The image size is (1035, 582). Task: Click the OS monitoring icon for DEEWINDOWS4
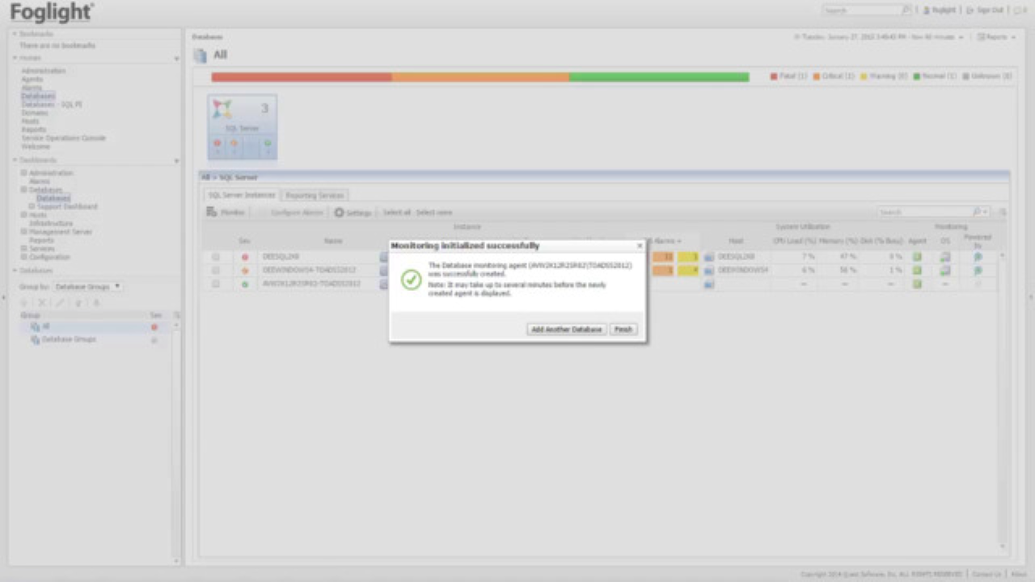click(944, 270)
